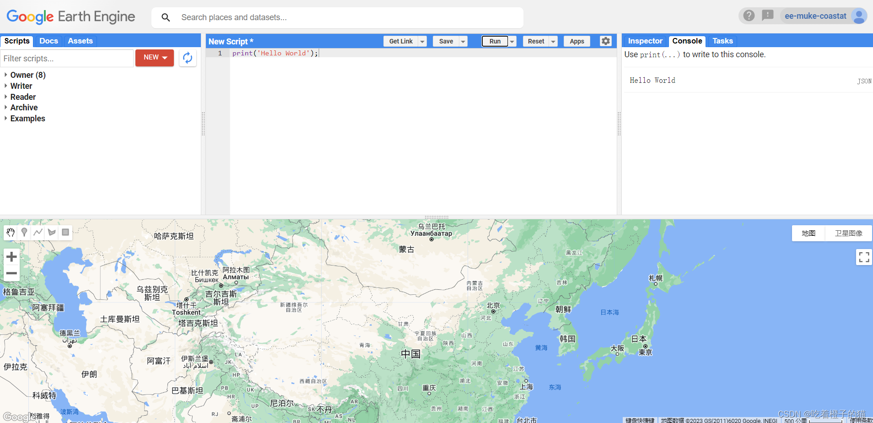Viewport: 873px width, 423px height.
Task: Expand the Owner scripts folder
Action: [27, 75]
